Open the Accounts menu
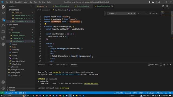Image resolution: width=173 pixels, height=97 pixels. [x=3, y=82]
